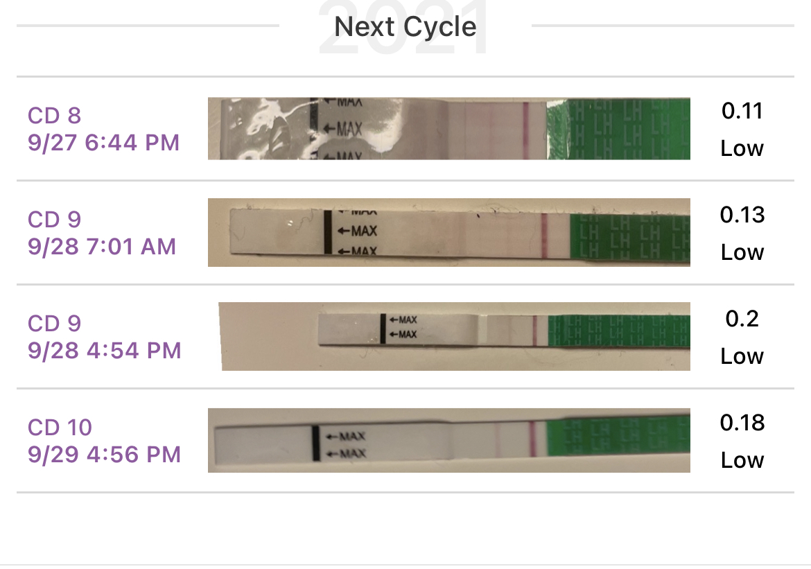This screenshot has width=811, height=569.
Task: Open the 9/27 6:44 PM test strip photo
Action: 448,129
